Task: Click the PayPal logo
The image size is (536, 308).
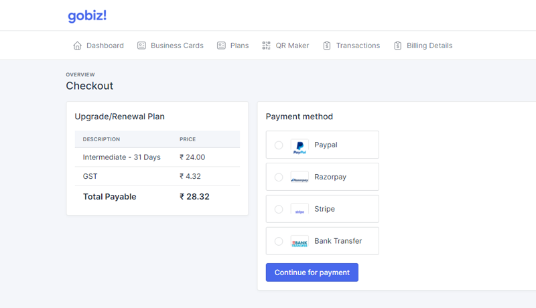Action: pyautogui.click(x=299, y=145)
